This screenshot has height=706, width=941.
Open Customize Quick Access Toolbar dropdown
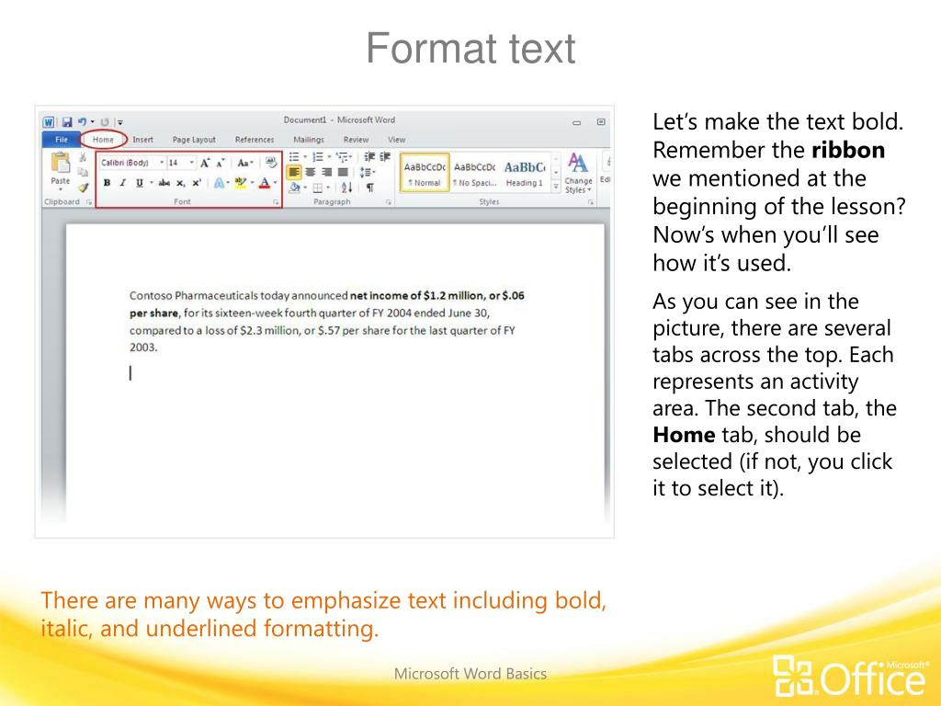pyautogui.click(x=120, y=122)
